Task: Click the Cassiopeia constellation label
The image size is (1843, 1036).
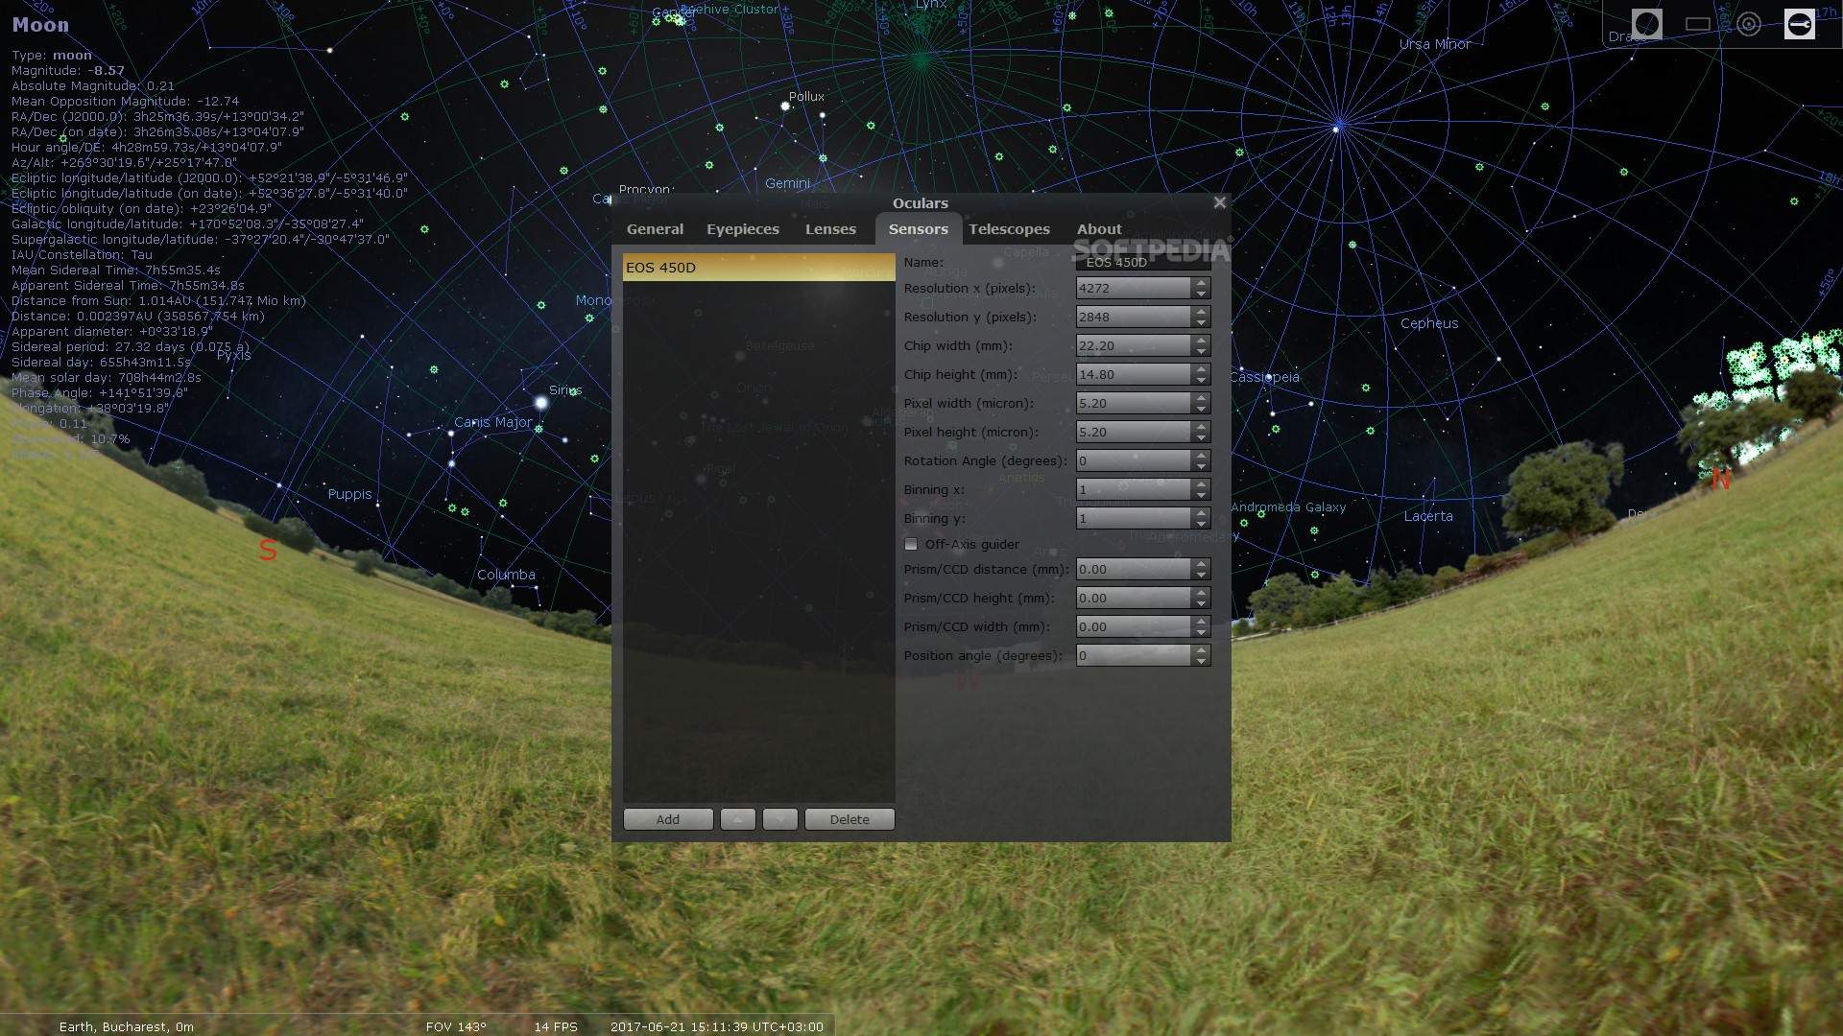Action: click(1264, 377)
